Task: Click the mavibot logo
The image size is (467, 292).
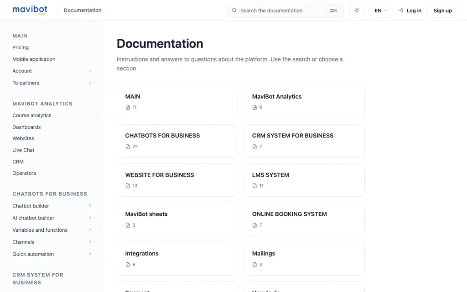Action: coord(30,10)
